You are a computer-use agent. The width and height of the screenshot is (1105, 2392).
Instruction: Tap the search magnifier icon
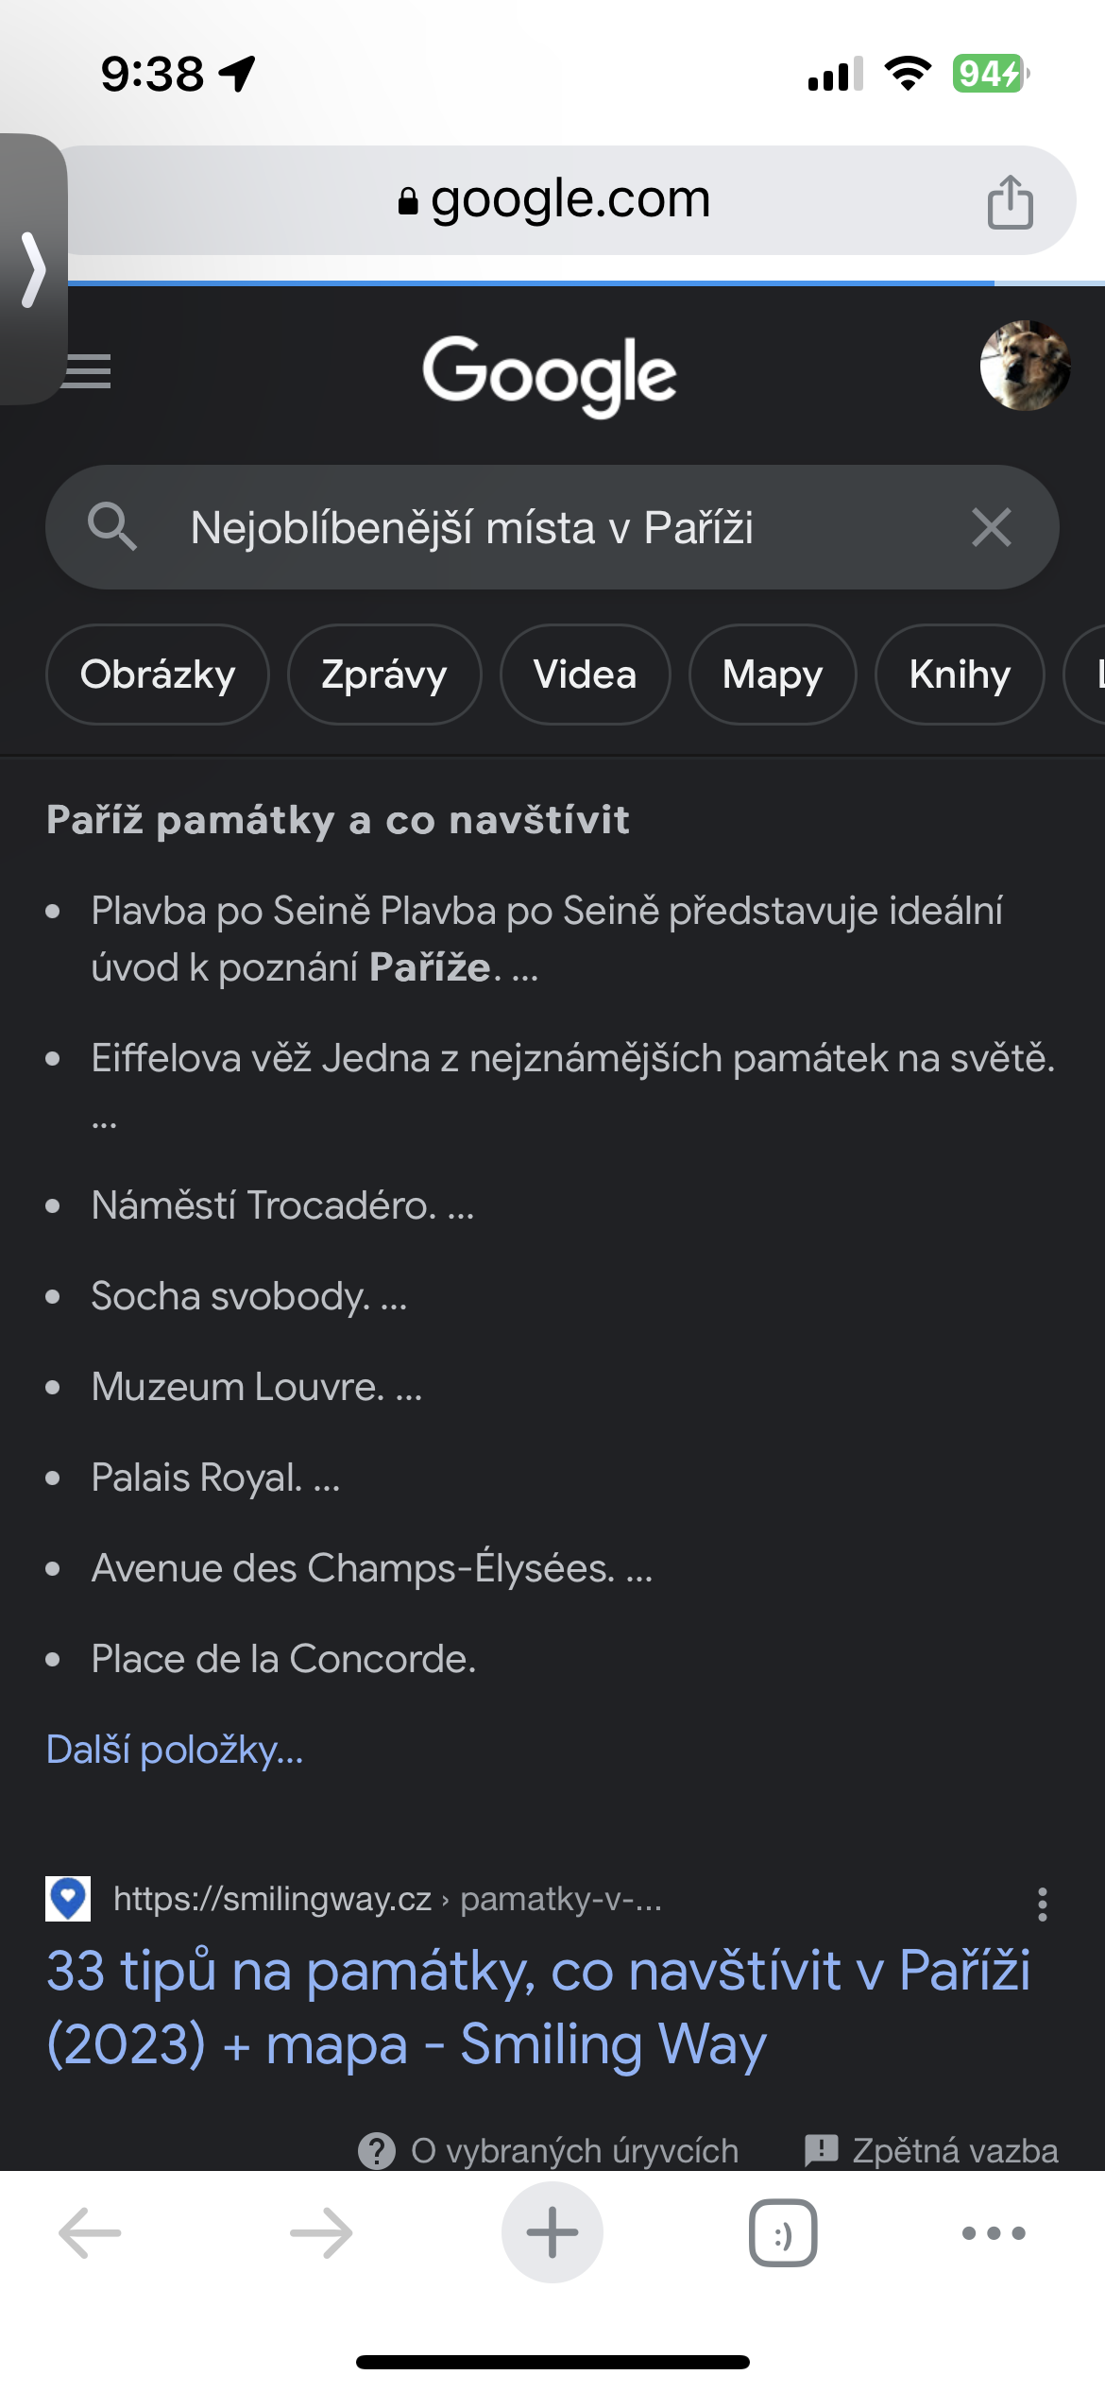point(112,526)
